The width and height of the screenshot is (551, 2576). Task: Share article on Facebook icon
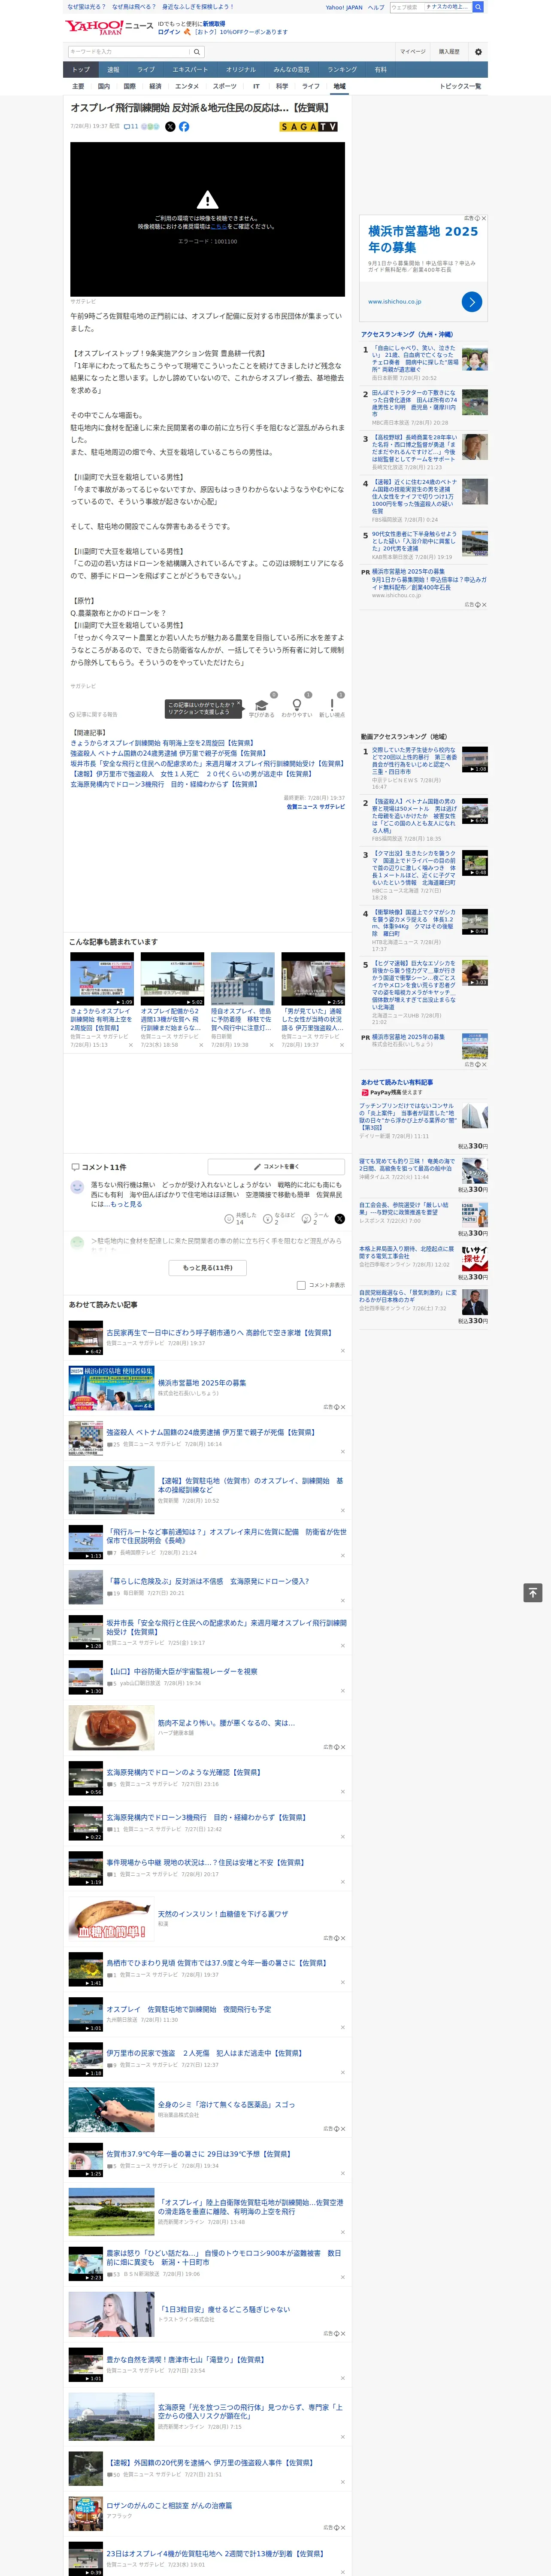(184, 127)
